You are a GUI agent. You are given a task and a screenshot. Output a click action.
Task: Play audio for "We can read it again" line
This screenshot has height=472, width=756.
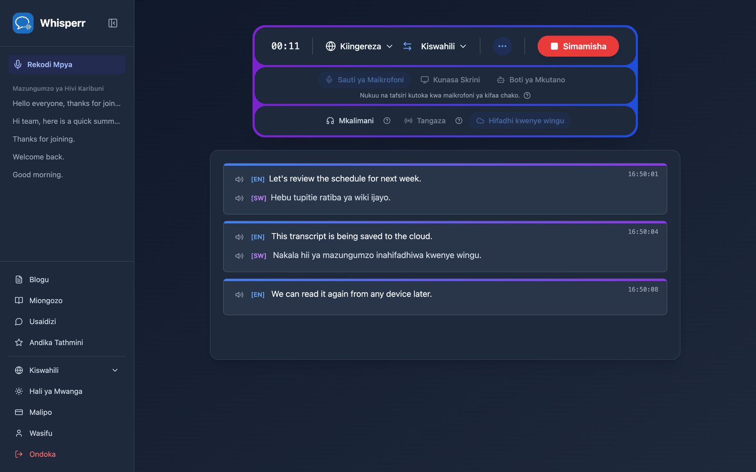239,295
